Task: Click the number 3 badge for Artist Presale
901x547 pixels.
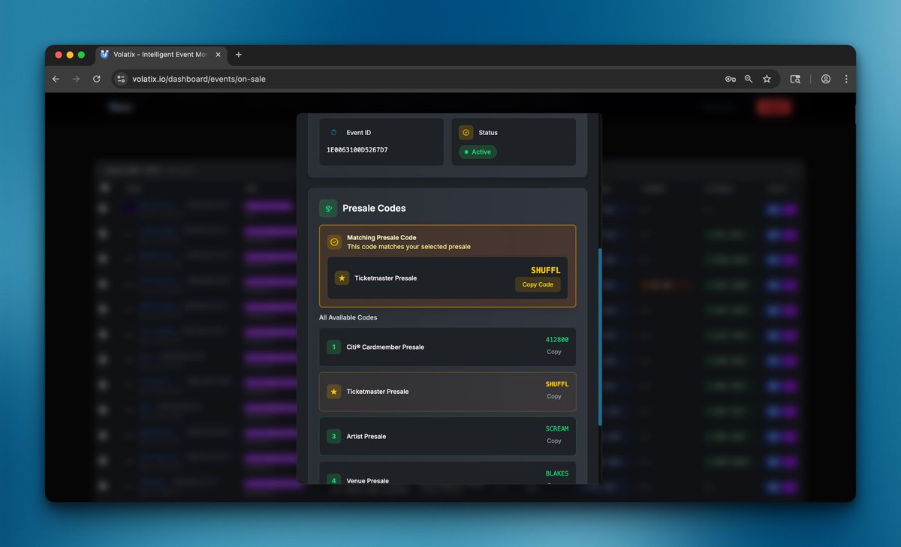Action: pyautogui.click(x=334, y=436)
